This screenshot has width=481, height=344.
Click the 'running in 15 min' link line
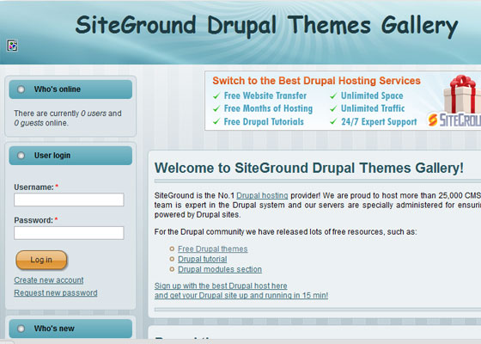click(x=241, y=295)
